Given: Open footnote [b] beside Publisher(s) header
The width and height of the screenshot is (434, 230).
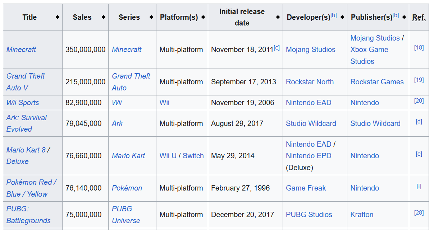Looking at the screenshot, I should click(396, 15).
